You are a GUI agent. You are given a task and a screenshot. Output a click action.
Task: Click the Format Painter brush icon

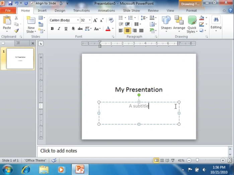pyautogui.click(x=16, y=31)
